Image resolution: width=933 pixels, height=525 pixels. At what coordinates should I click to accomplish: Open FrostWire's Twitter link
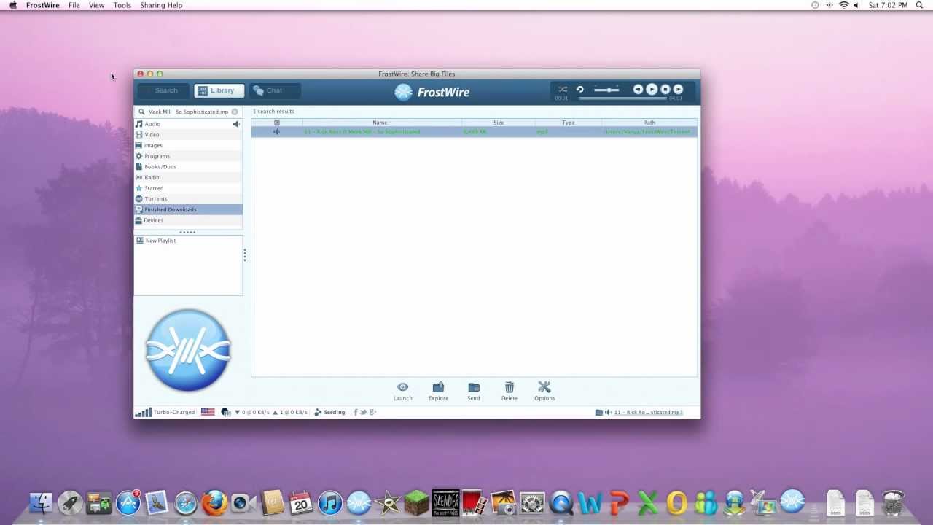pyautogui.click(x=364, y=412)
